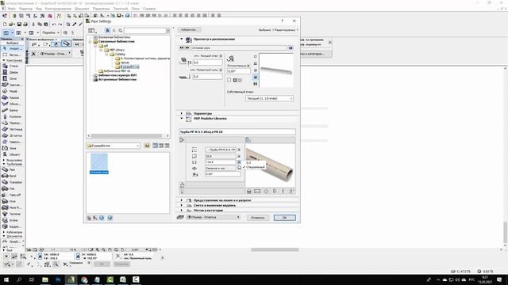Click the folder-up icon beside the folder dropdown

[147, 146]
